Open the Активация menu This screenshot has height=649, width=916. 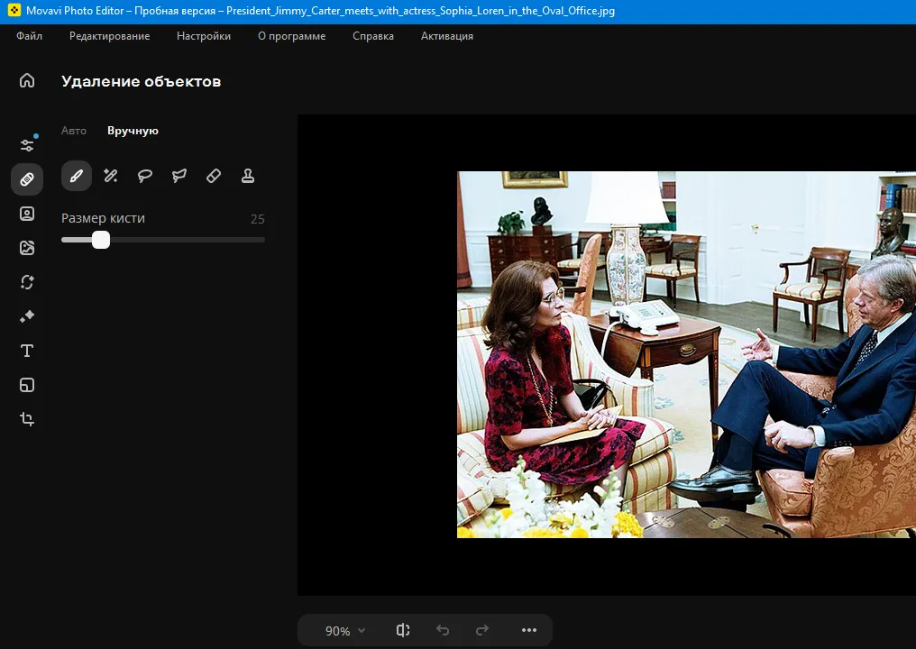[447, 36]
